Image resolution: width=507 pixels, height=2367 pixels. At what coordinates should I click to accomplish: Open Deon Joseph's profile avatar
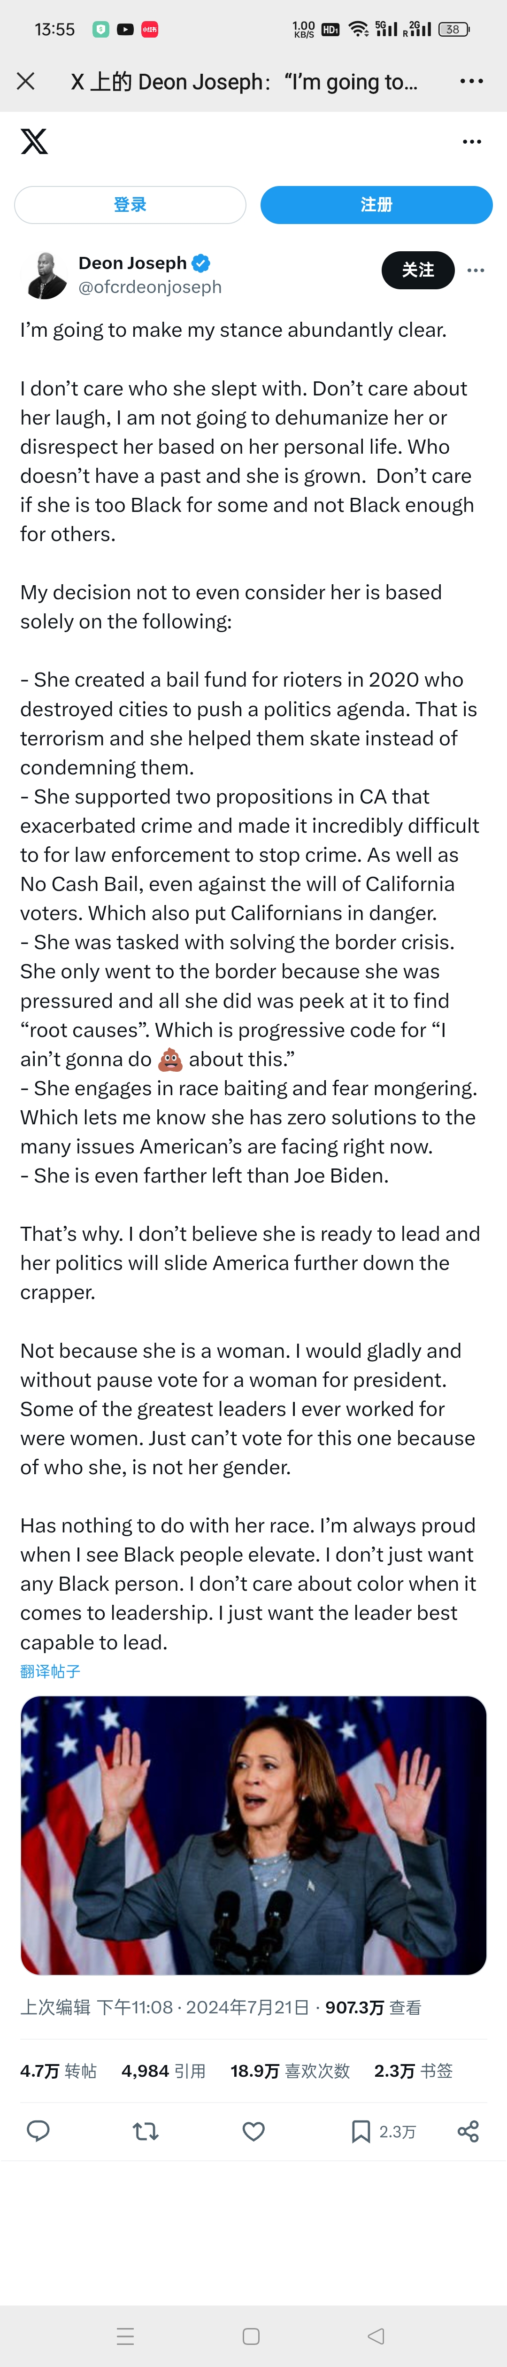point(44,274)
